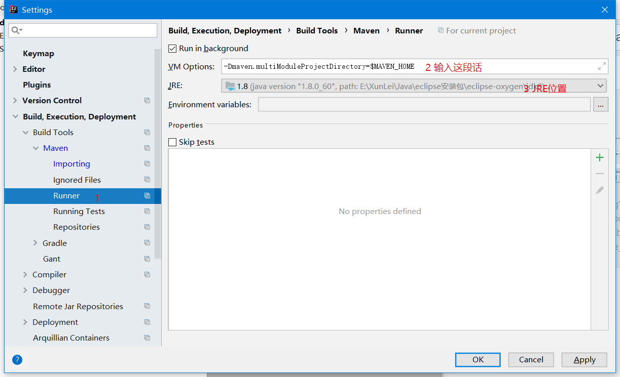Expand the Debugger node
Screen dimensions: 620x377
(25, 290)
